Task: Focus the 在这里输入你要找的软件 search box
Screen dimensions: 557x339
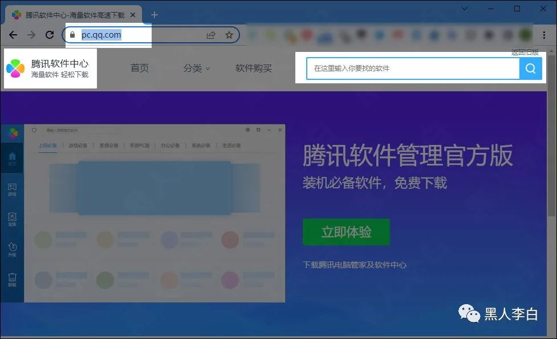Action: [413, 68]
